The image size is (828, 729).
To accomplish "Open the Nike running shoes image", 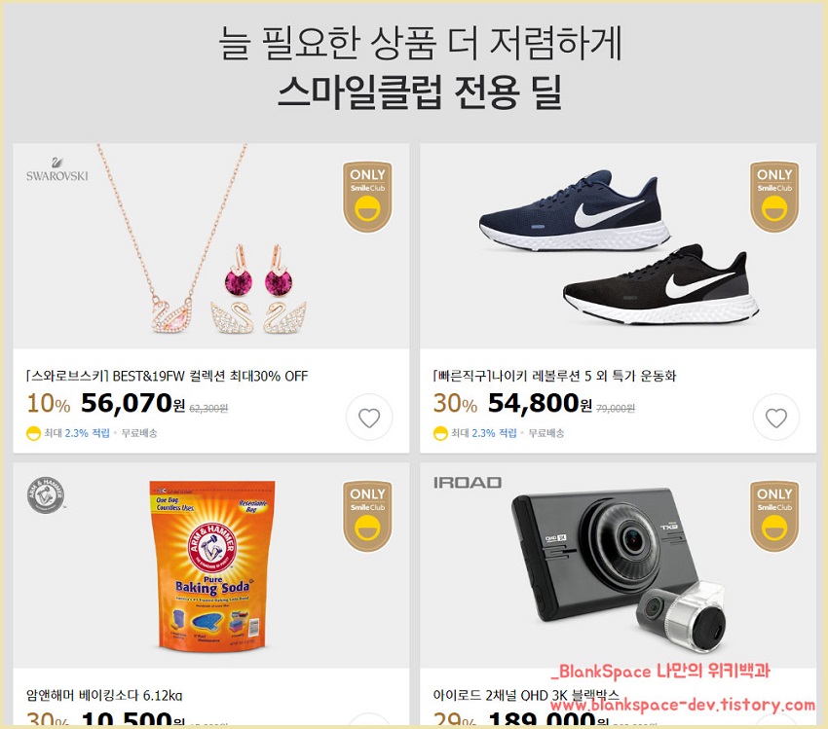I will coord(618,246).
